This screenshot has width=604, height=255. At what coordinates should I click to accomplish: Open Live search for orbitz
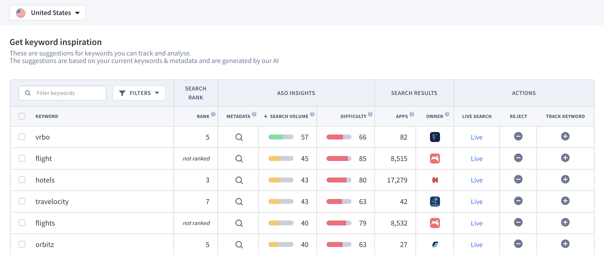(x=477, y=245)
